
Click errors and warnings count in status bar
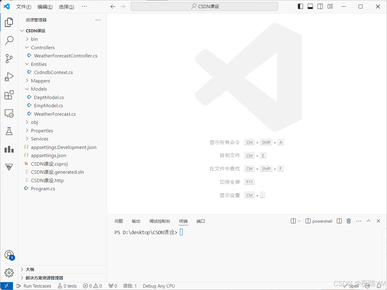point(93,286)
